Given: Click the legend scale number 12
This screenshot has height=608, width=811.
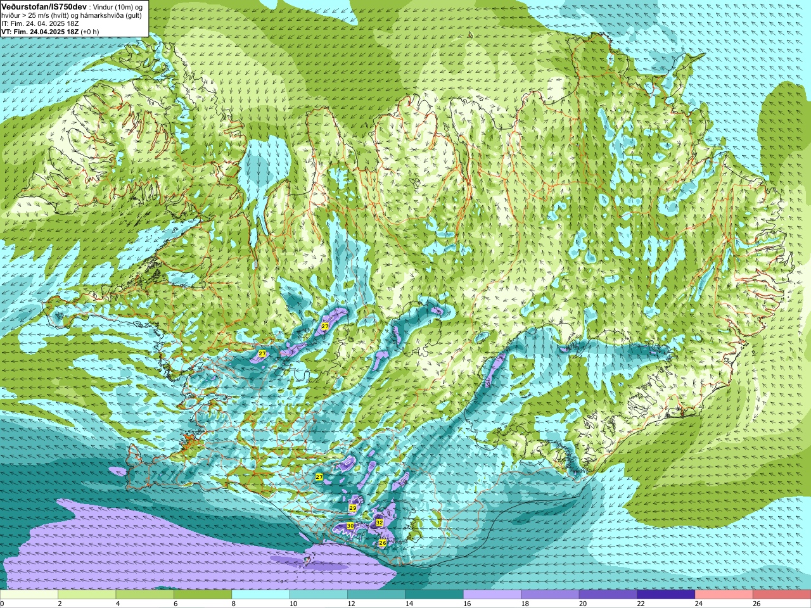Looking at the screenshot, I should [351, 604].
